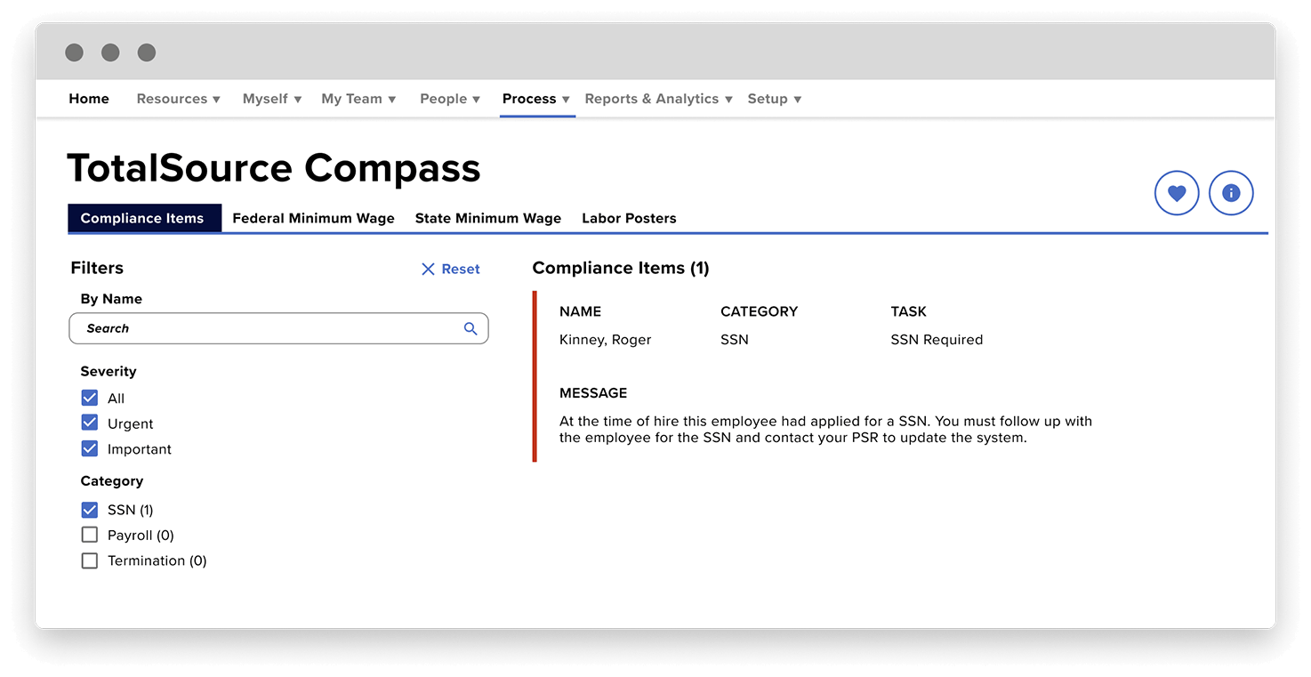Click the compliance message text
The height and width of the screenshot is (677, 1311).
tap(825, 429)
